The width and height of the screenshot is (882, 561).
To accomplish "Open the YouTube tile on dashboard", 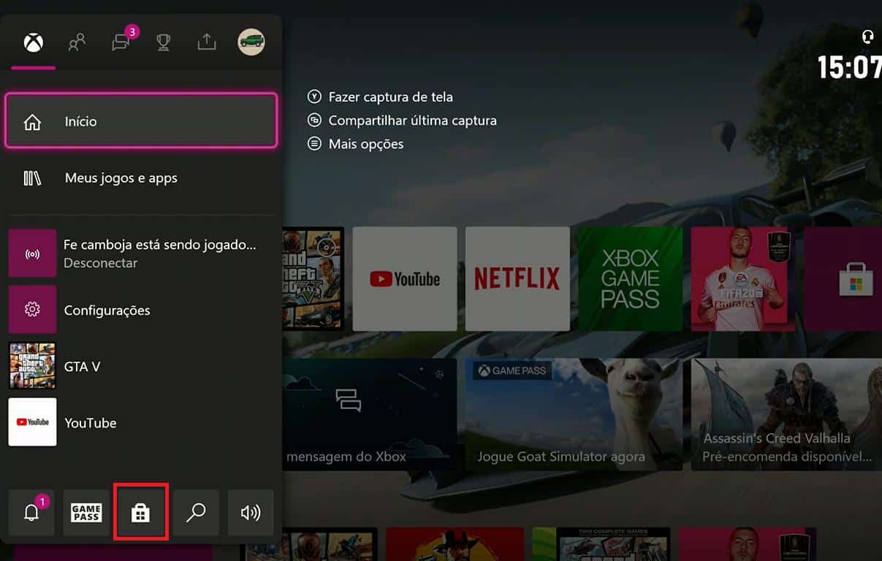I will pyautogui.click(x=405, y=279).
